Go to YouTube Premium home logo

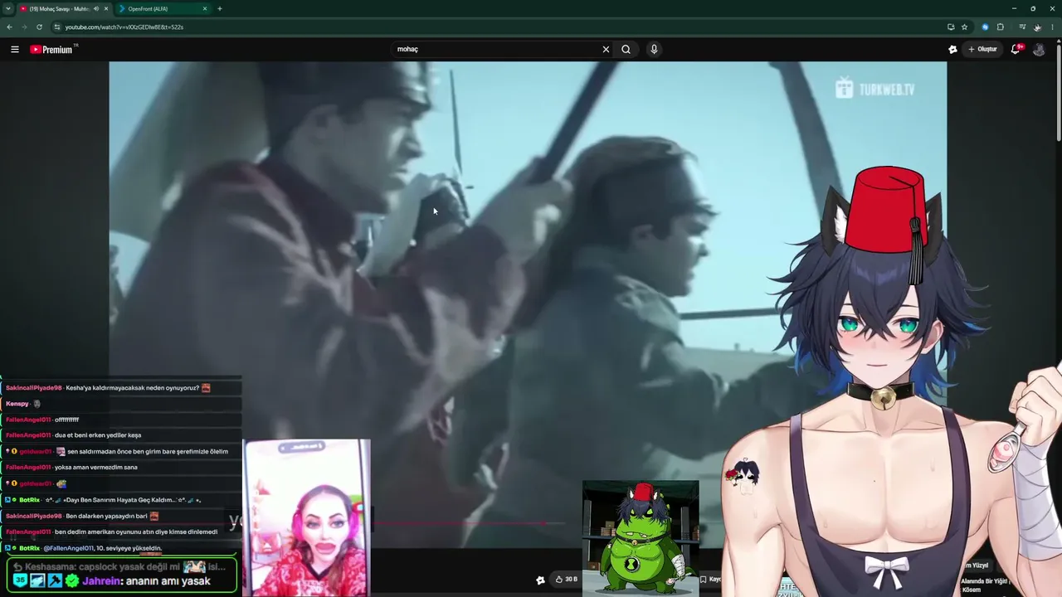(53, 50)
